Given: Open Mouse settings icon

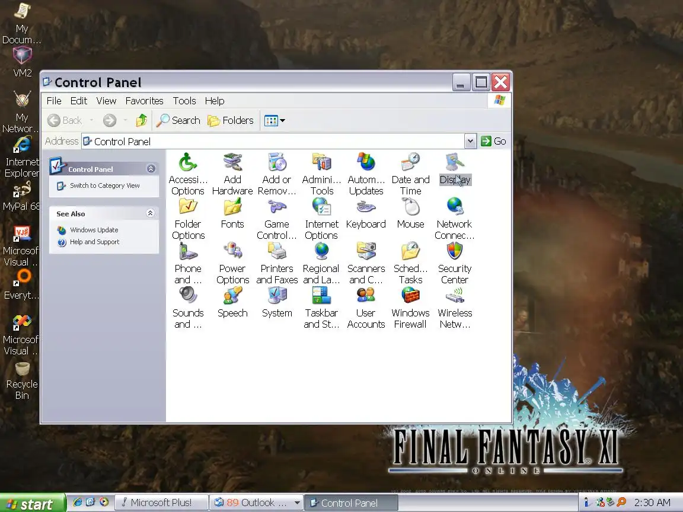Looking at the screenshot, I should [x=410, y=213].
